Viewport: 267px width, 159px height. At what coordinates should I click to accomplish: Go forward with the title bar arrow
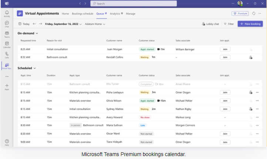85,3
